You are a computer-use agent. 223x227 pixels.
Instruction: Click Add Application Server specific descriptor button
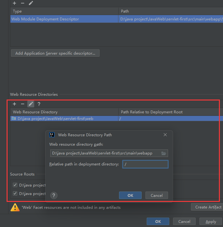pyautogui.click(x=55, y=53)
